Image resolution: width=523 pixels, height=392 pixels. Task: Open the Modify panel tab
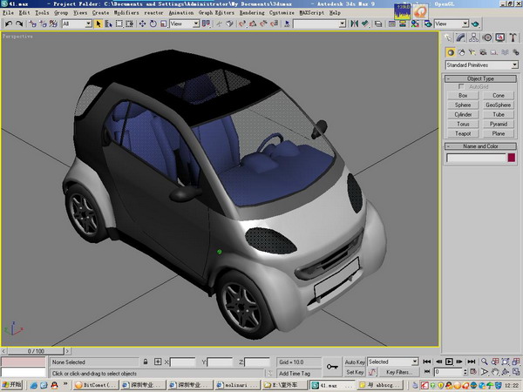462,38
